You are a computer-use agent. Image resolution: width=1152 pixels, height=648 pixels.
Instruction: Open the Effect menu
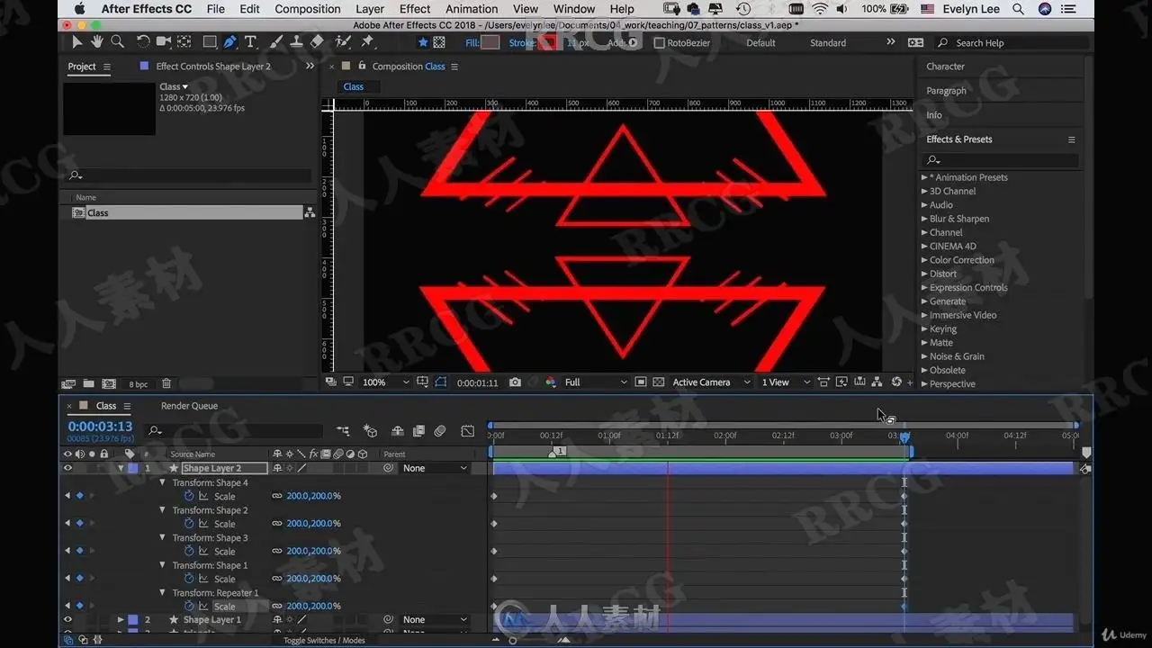[415, 9]
